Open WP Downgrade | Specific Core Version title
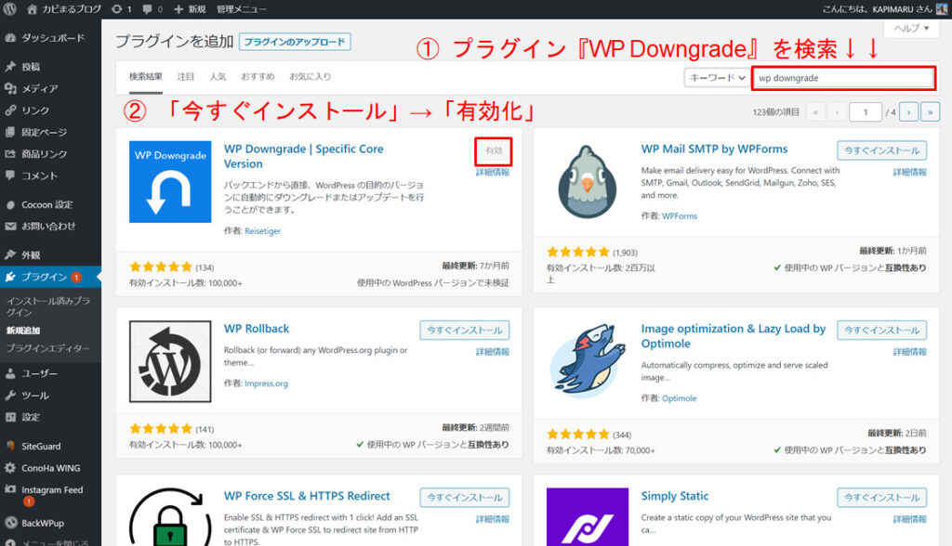The width and height of the screenshot is (952, 546). 304,156
